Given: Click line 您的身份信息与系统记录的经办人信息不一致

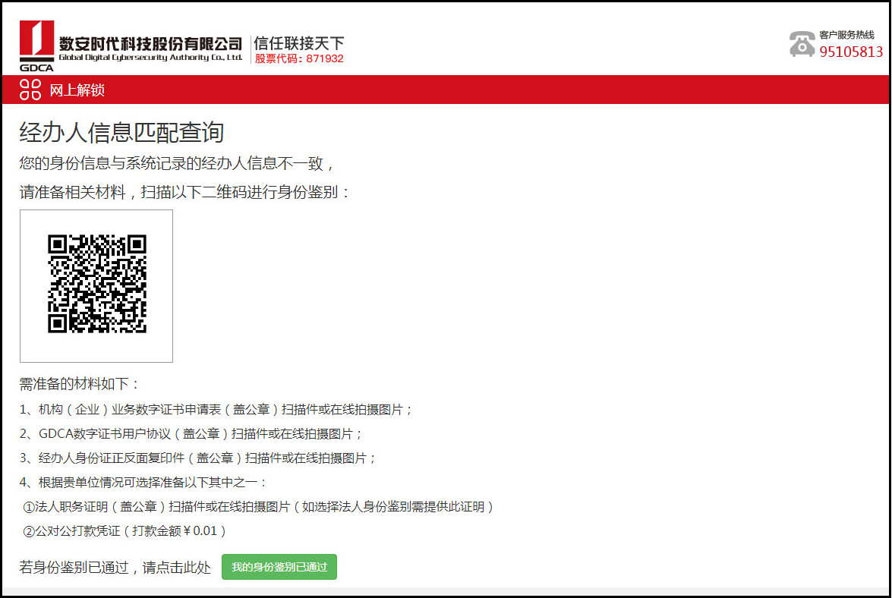Looking at the screenshot, I should coord(176,164).
